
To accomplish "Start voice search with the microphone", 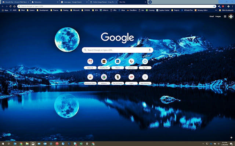I will tap(149, 50).
